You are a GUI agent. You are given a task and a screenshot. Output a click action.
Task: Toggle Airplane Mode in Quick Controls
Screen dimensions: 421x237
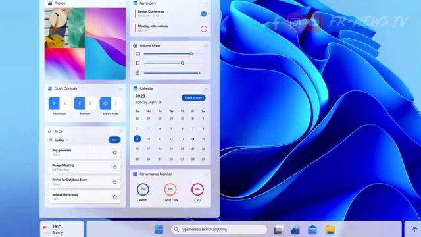click(105, 103)
